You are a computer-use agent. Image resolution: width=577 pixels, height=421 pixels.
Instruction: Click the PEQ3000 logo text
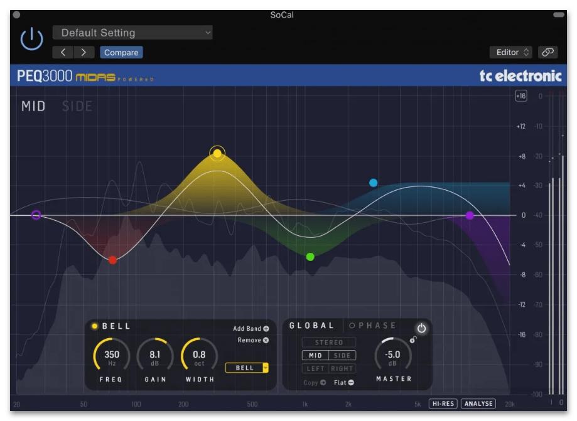[x=44, y=76]
